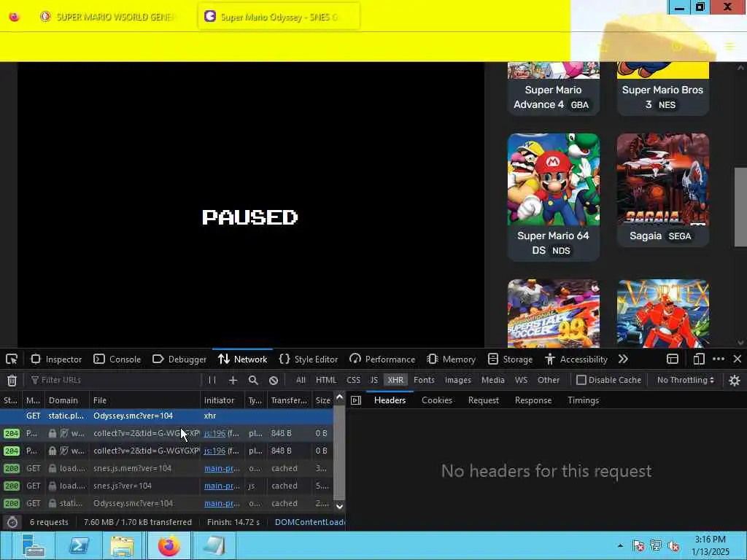Expand more devtools tabs chevron

pyautogui.click(x=623, y=359)
